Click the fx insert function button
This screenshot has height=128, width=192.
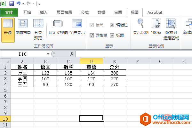pos(72,54)
